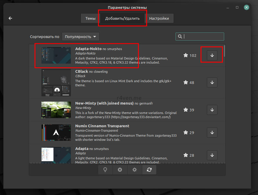Focus the theme search field
The height and width of the screenshot is (195, 258).
coord(203,37)
